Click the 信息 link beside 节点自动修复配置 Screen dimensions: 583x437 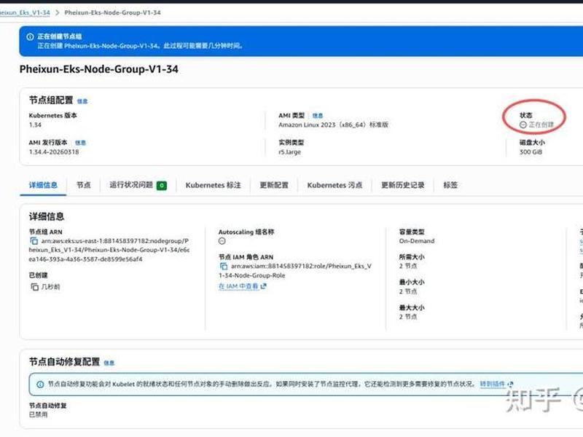coord(109,363)
